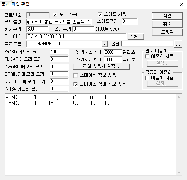Click the 취소 button

click(x=167, y=24)
